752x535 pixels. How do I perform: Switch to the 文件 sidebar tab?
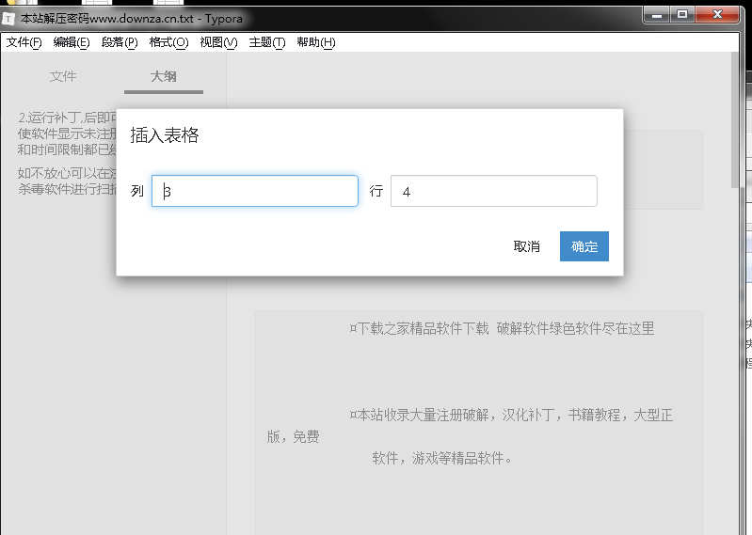(x=63, y=77)
